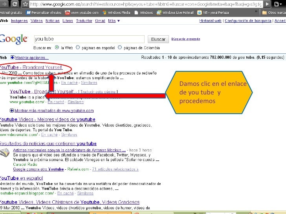Open the Windows Live Hotmail bookmark
This screenshot has height=214, width=286.
[175, 13]
